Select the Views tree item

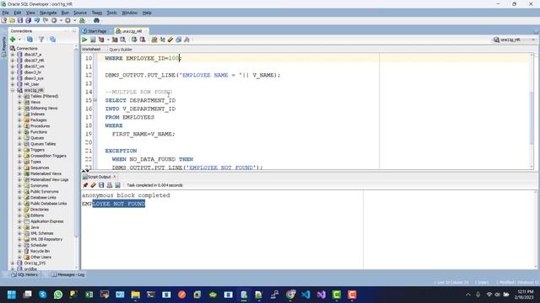[35, 102]
